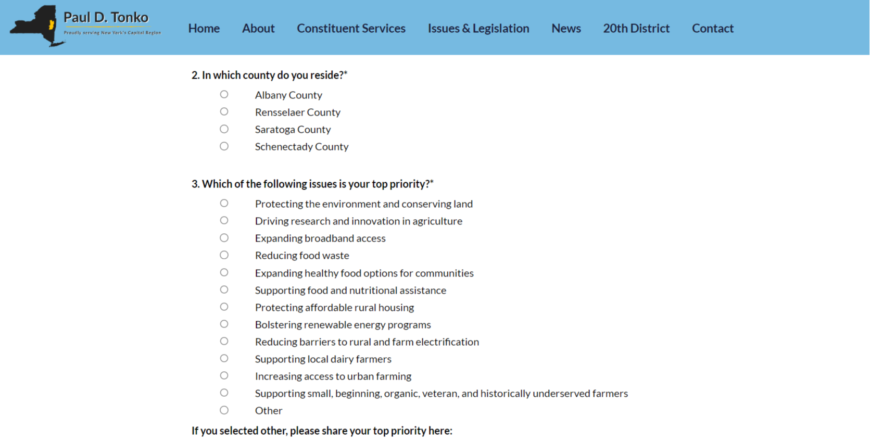Choose Rensselaer County option
This screenshot has width=870, height=441.
[224, 111]
